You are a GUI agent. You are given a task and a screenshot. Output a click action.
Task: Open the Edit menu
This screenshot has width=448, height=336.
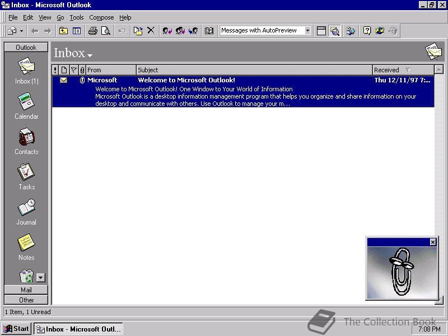pos(28,17)
